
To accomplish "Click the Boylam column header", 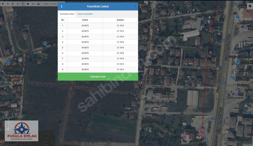I will coord(120,20).
